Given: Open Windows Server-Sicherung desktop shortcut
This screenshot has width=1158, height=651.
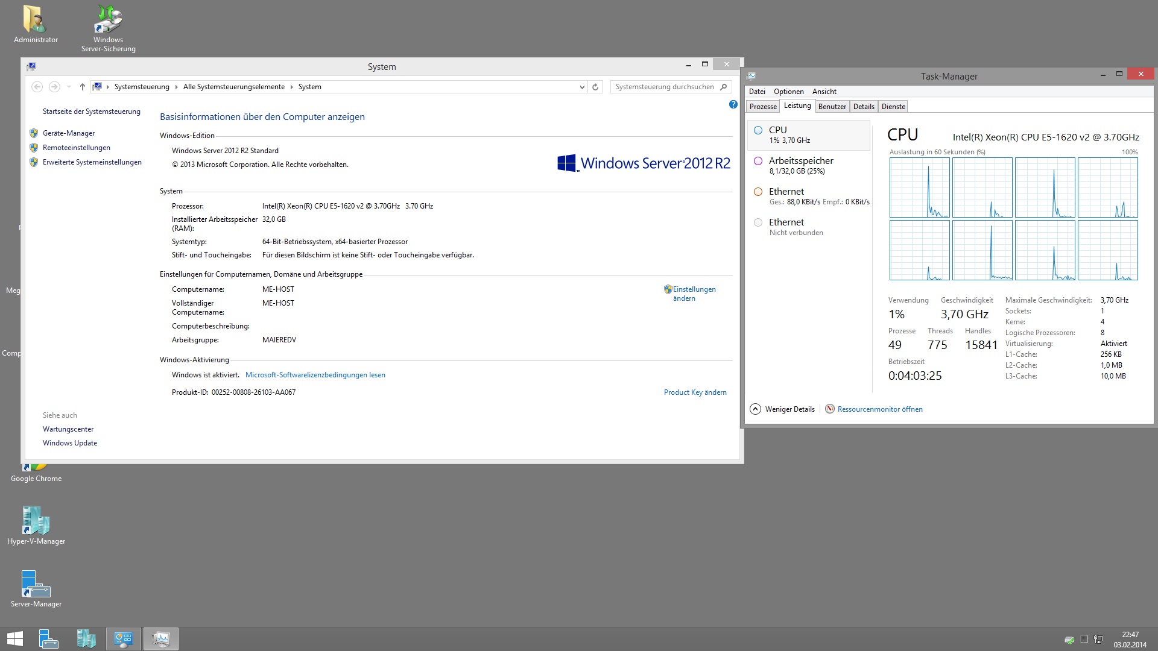Looking at the screenshot, I should (109, 21).
